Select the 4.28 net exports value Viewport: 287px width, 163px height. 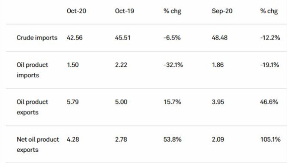pos(73,139)
